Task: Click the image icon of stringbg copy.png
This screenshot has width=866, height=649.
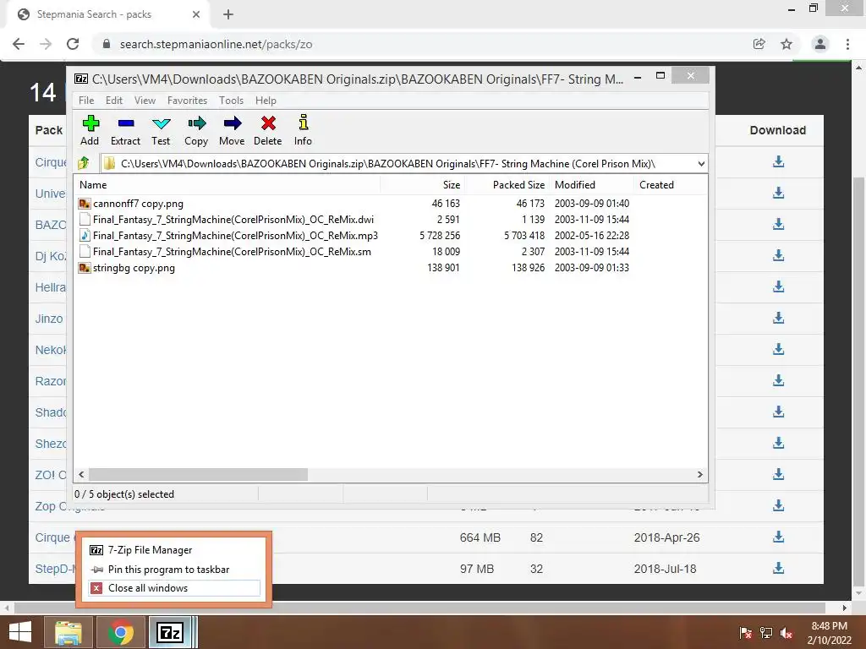Action: pos(85,268)
